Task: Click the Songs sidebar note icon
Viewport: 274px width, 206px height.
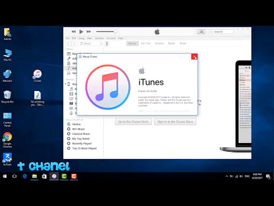Action: click(68, 68)
